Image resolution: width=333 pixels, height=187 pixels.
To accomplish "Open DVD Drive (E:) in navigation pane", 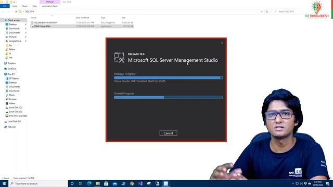I will tap(18, 116).
